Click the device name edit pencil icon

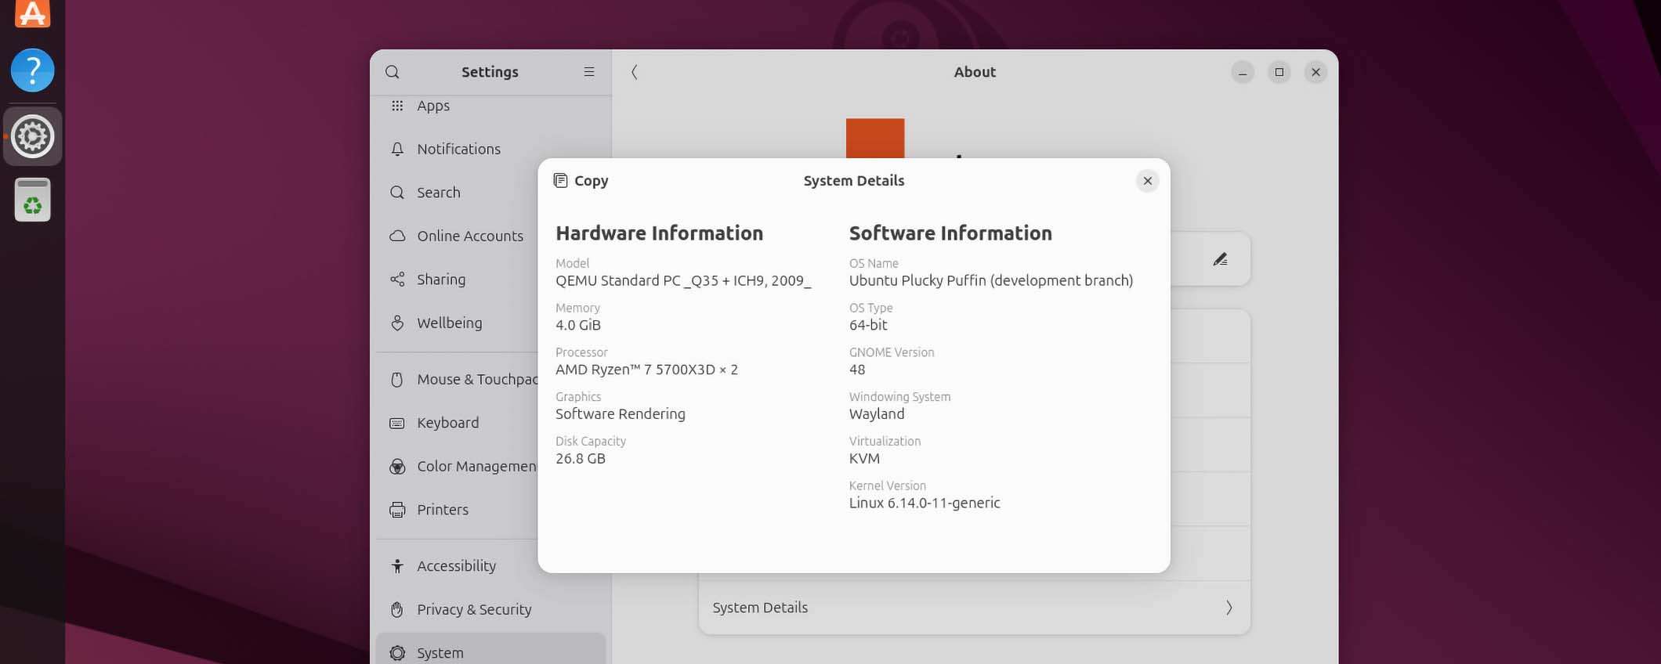[x=1220, y=259]
